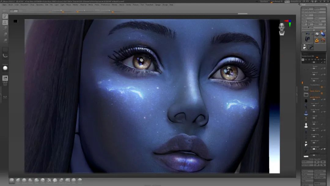330x186 pixels.
Task: Click the All High button
Action: click(x=320, y=174)
